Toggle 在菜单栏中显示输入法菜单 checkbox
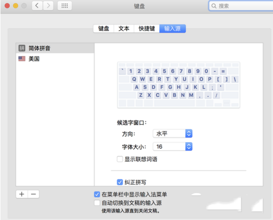 (97, 194)
